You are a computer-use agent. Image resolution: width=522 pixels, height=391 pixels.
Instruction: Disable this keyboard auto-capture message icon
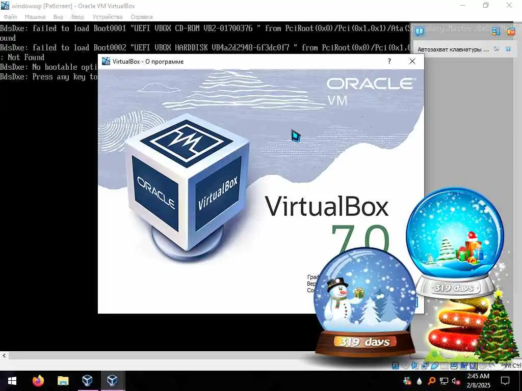pyautogui.click(x=497, y=48)
